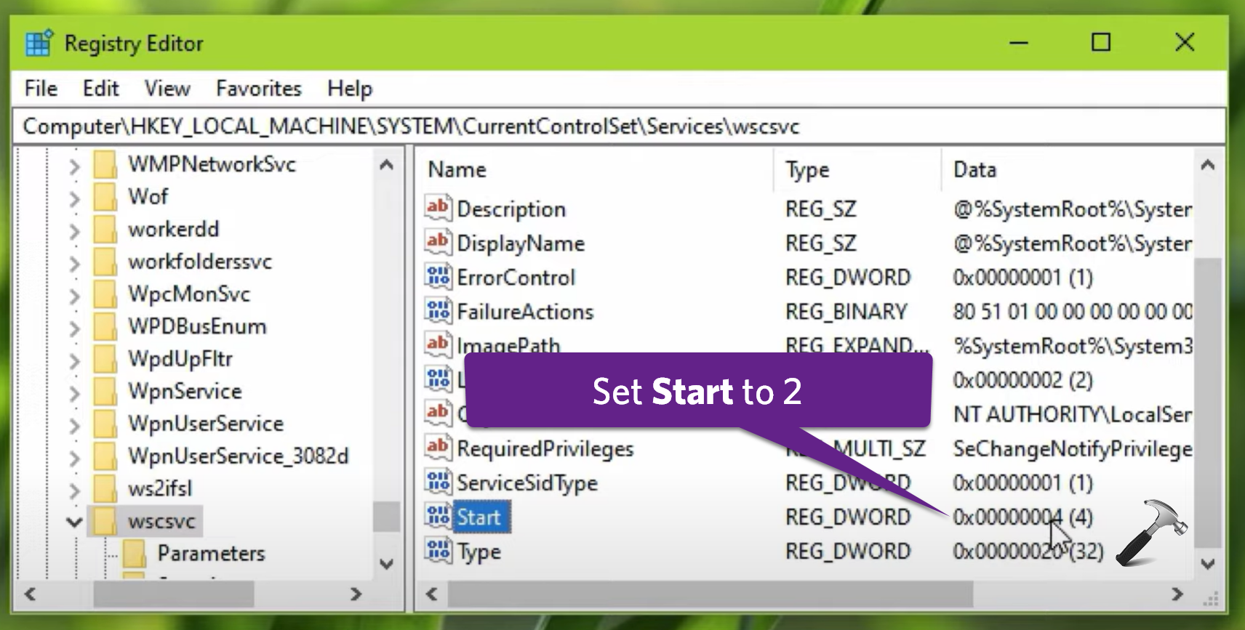Click the Parameters subkey folder icon
The height and width of the screenshot is (630, 1245).
[135, 553]
